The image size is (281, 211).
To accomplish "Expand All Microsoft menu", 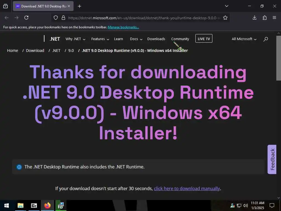I will 244,39.
